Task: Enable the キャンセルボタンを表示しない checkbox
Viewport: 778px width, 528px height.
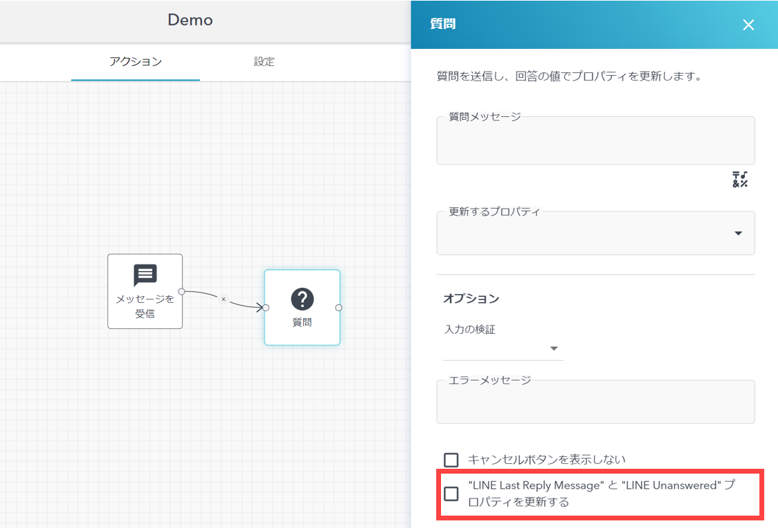Action: (451, 460)
